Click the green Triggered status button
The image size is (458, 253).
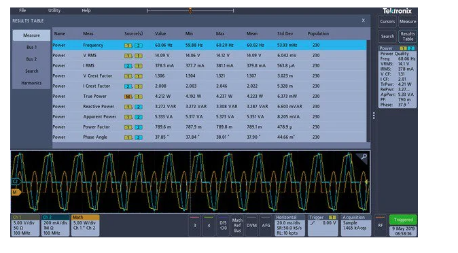(x=403, y=220)
